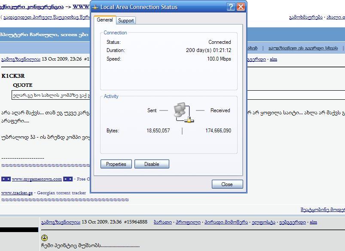Click the Help question mark button
This screenshot has width=345, height=251.
click(x=231, y=7)
